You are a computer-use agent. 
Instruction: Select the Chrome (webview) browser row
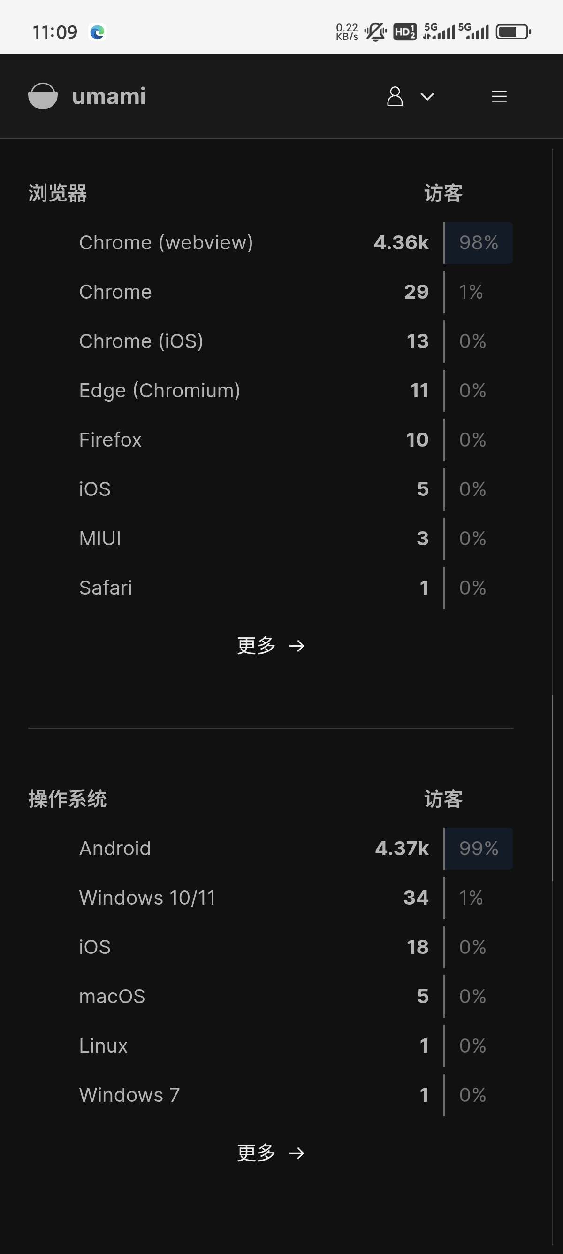tap(166, 242)
